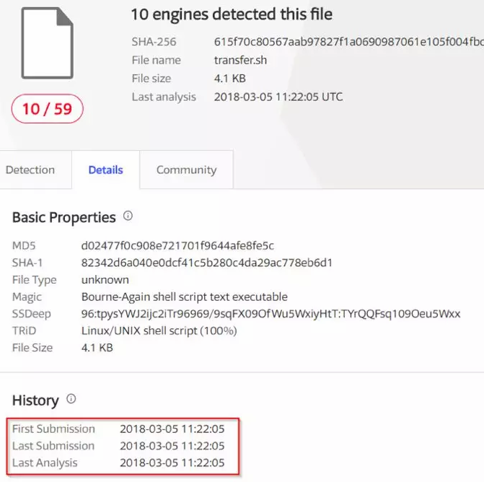Click the File Type 'unknown' value
Viewport: 484px width, 482px height.
(x=105, y=279)
